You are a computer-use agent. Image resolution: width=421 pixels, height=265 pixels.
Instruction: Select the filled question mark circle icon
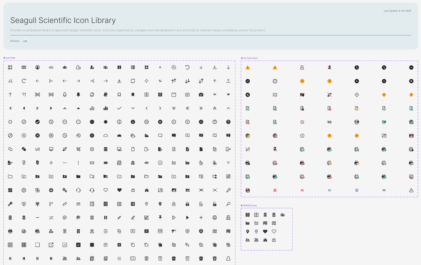coord(228,122)
